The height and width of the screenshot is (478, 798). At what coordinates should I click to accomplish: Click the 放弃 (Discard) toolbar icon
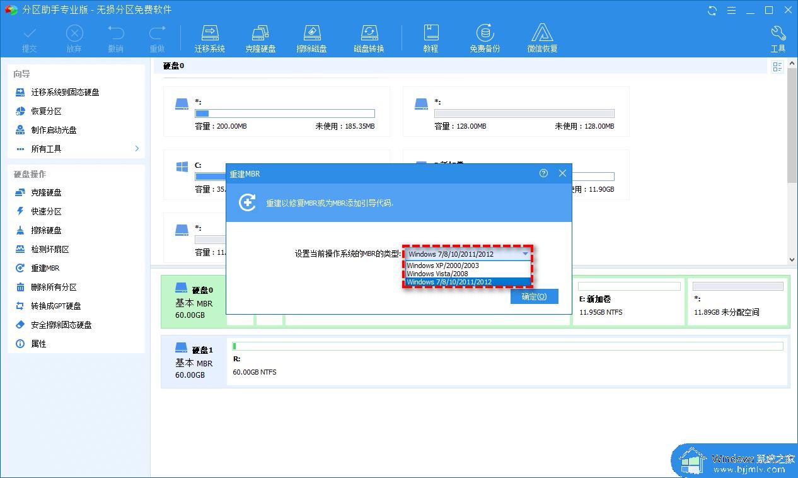point(74,38)
